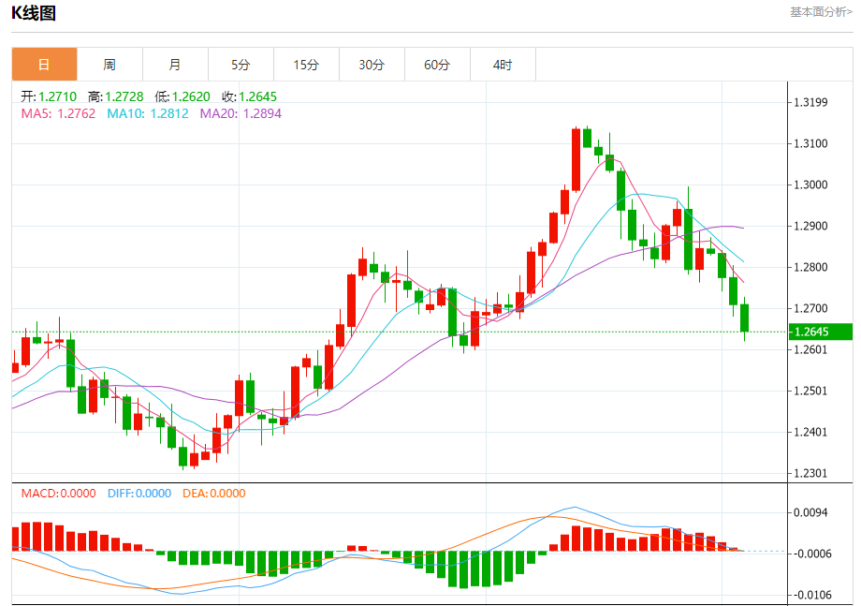Screen dimensions: 861x606
Task: Switch to the 月 monthly tab
Action: click(x=175, y=65)
